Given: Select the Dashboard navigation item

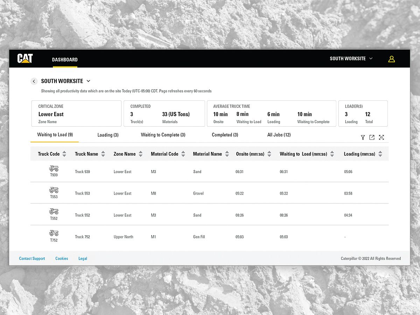Looking at the screenshot, I should click(65, 59).
